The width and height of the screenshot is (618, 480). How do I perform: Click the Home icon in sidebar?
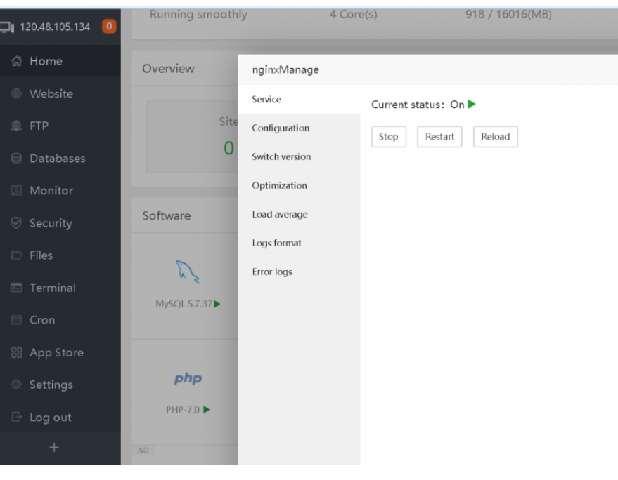click(17, 62)
